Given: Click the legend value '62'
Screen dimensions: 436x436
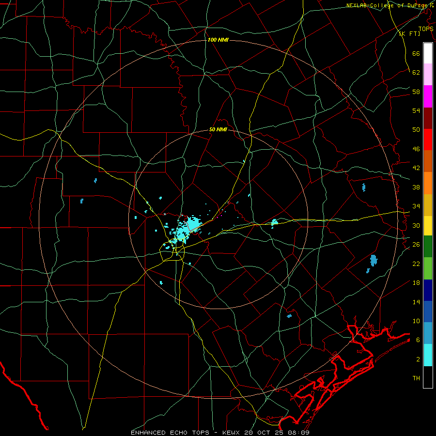Looking at the screenshot, I should click(416, 73).
